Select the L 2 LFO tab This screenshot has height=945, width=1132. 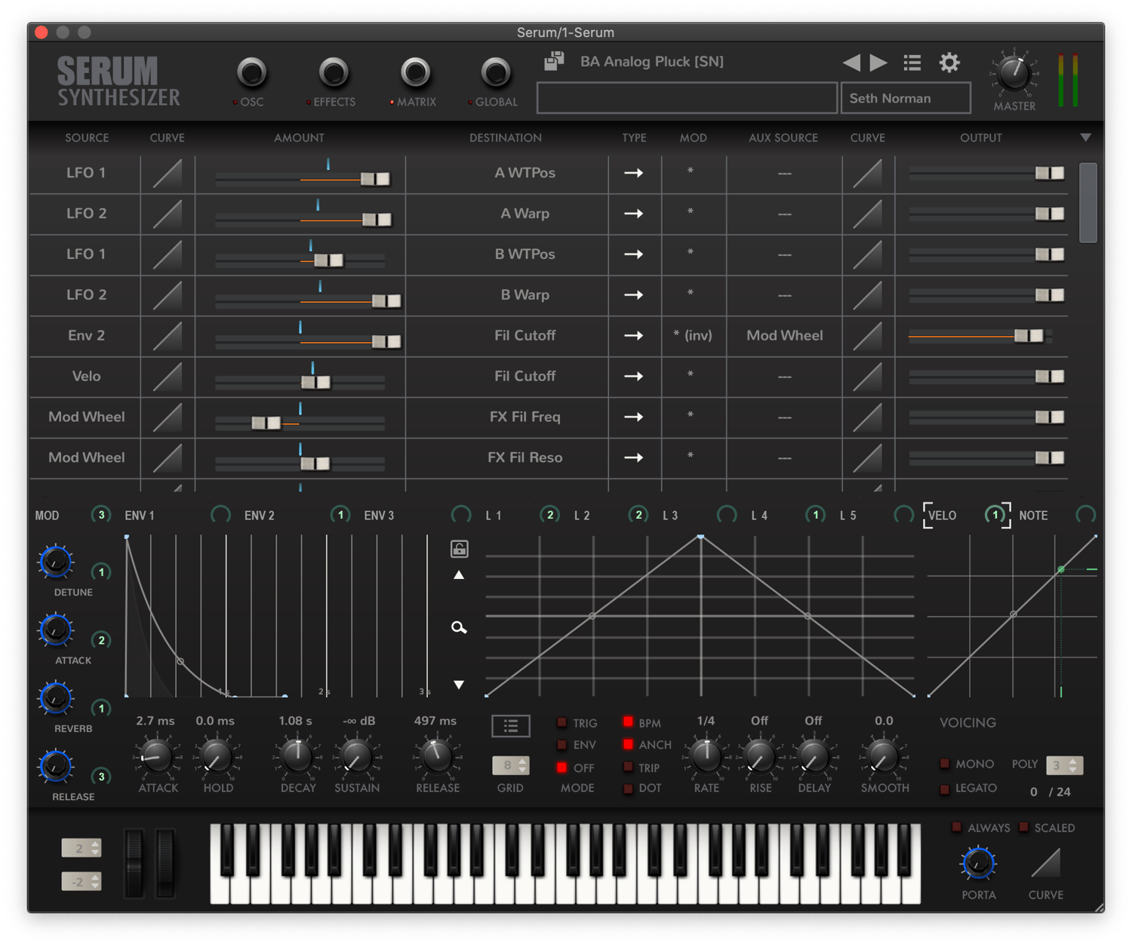point(582,516)
